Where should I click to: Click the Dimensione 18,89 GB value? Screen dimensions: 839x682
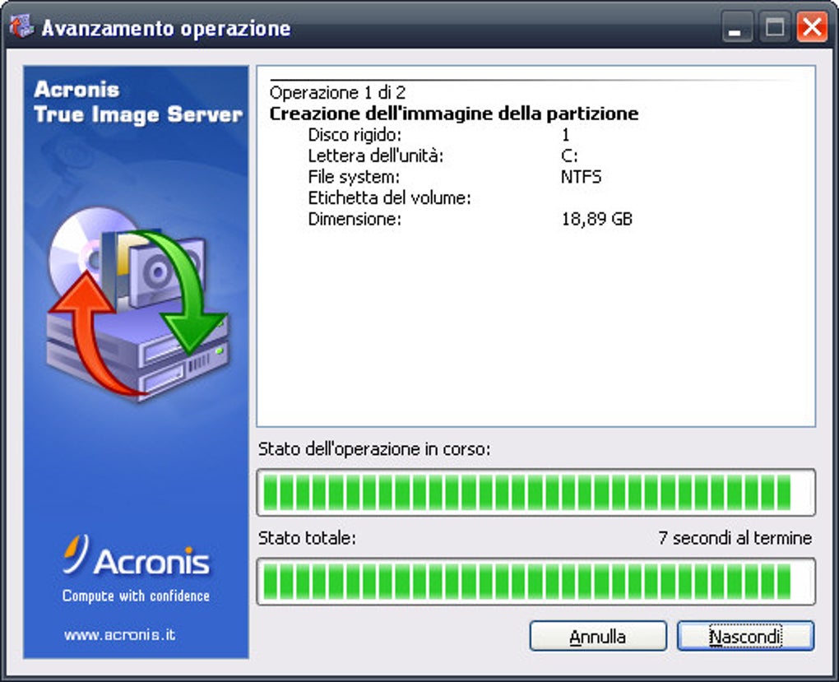(596, 219)
